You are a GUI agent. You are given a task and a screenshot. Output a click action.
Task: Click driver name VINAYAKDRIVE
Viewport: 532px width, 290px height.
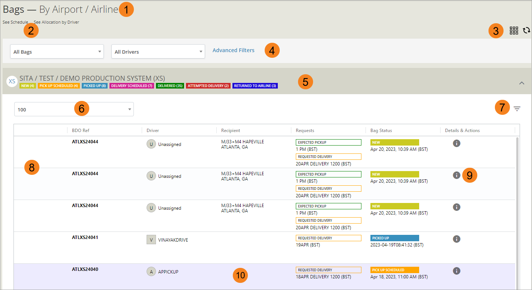pyautogui.click(x=173, y=240)
